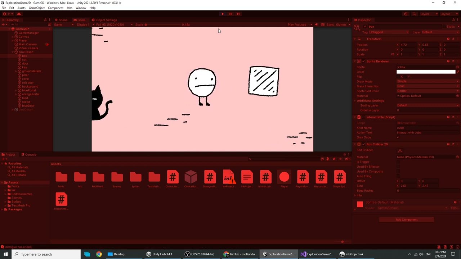Click the Add Component button
The width and height of the screenshot is (461, 259).
tap(407, 219)
